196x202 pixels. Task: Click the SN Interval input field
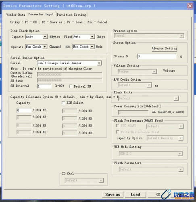pyautogui.click(x=44, y=86)
